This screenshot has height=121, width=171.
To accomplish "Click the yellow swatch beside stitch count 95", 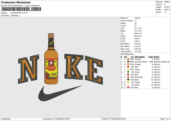I will tap(128, 82).
